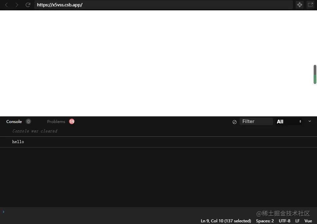Go forward in preview browser
The image size is (317, 224).
point(17,5)
